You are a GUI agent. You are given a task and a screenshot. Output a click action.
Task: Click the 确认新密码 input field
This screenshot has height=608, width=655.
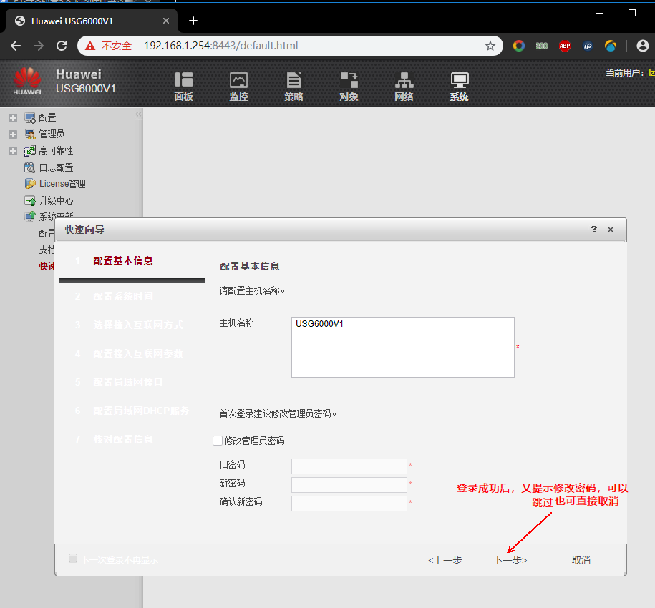[x=349, y=504]
